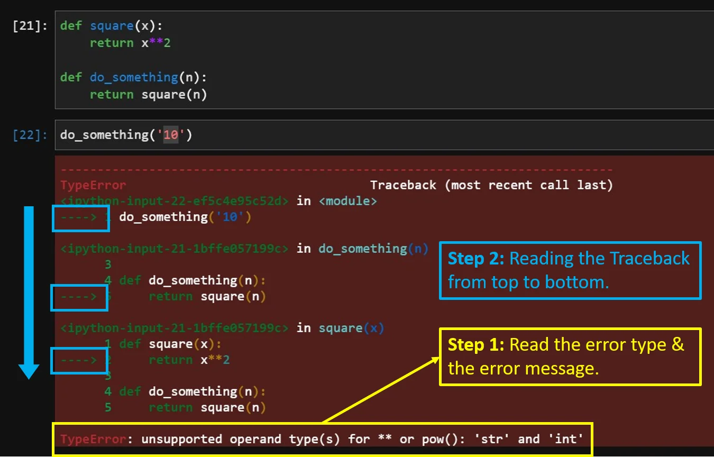Focus cell 22 input containing do_something('10')
Image resolution: width=714 pixels, height=457 pixels.
pyautogui.click(x=384, y=135)
